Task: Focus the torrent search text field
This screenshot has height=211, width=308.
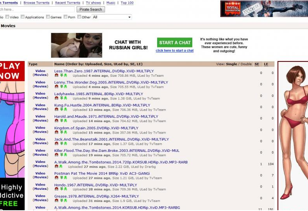Action: [37, 9]
